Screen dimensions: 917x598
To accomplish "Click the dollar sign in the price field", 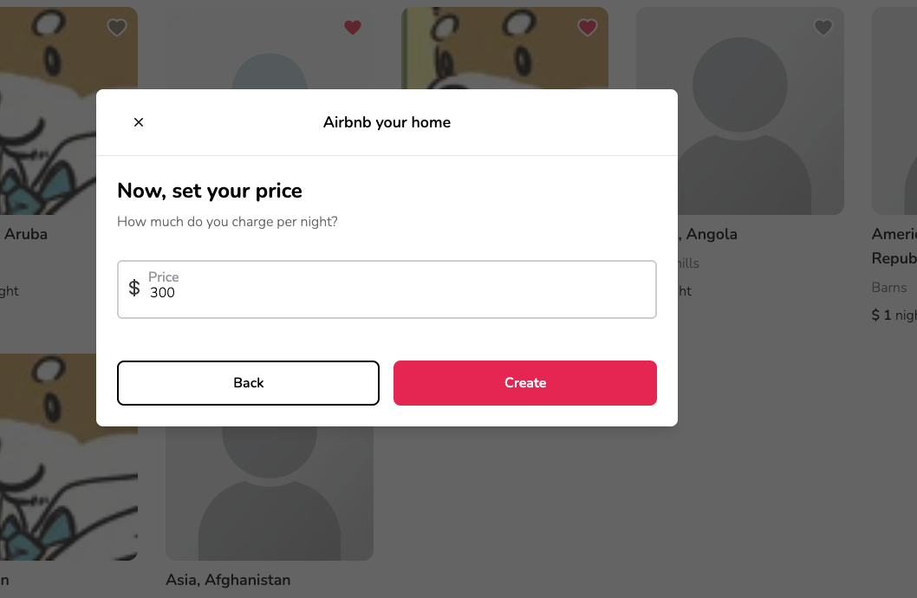I will (x=134, y=288).
